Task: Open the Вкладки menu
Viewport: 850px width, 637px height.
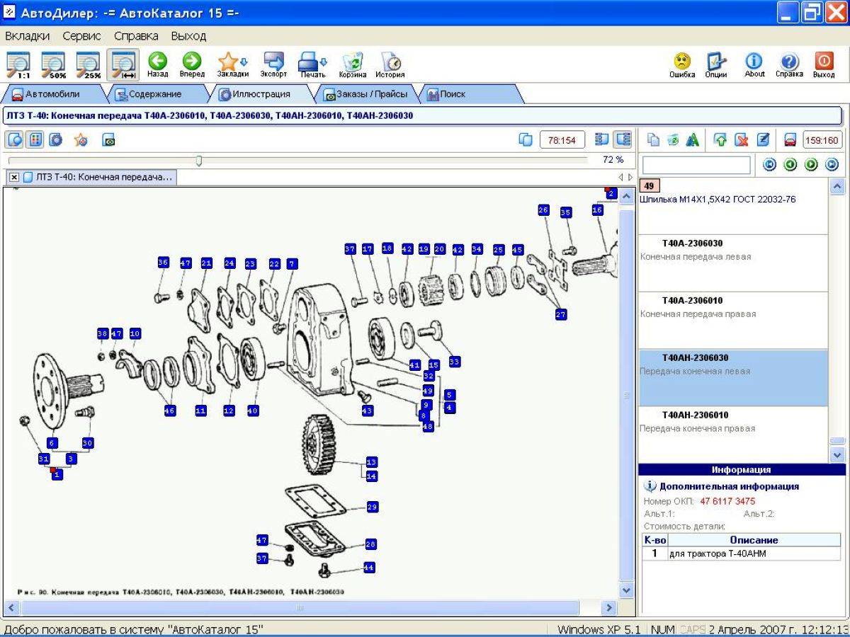Action: click(27, 35)
